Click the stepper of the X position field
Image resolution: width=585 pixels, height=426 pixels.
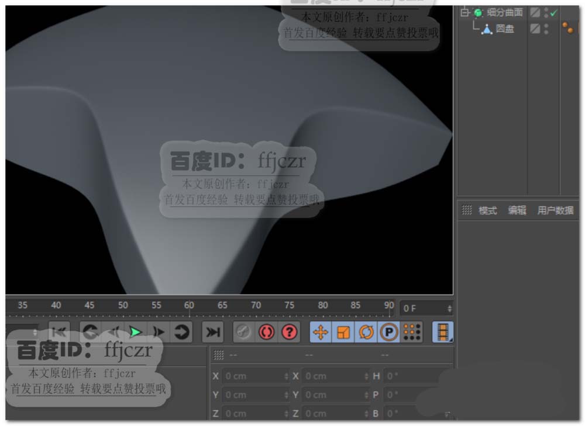pos(287,376)
